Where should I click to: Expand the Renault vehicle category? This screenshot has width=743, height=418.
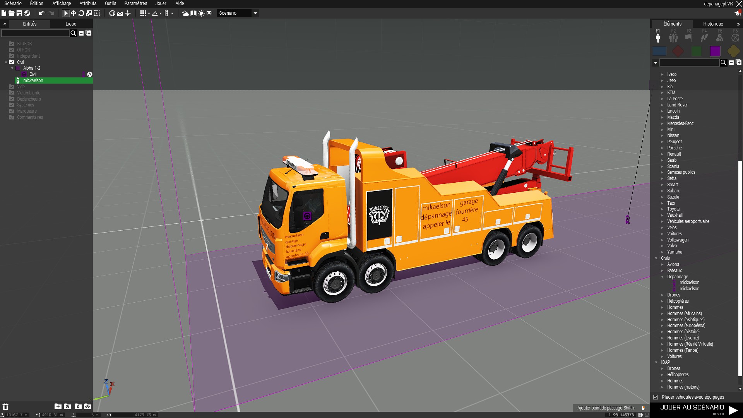tap(663, 154)
